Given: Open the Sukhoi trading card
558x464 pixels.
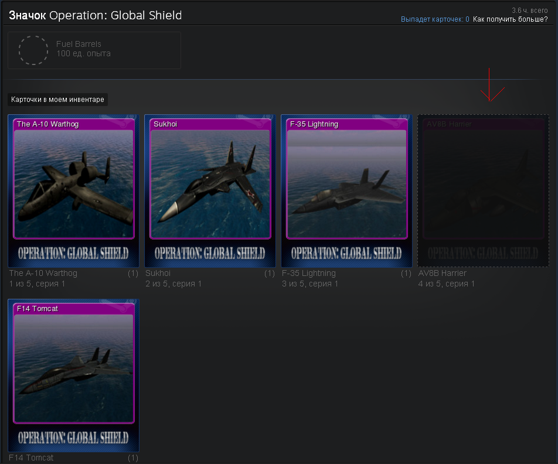Looking at the screenshot, I should pyautogui.click(x=210, y=191).
